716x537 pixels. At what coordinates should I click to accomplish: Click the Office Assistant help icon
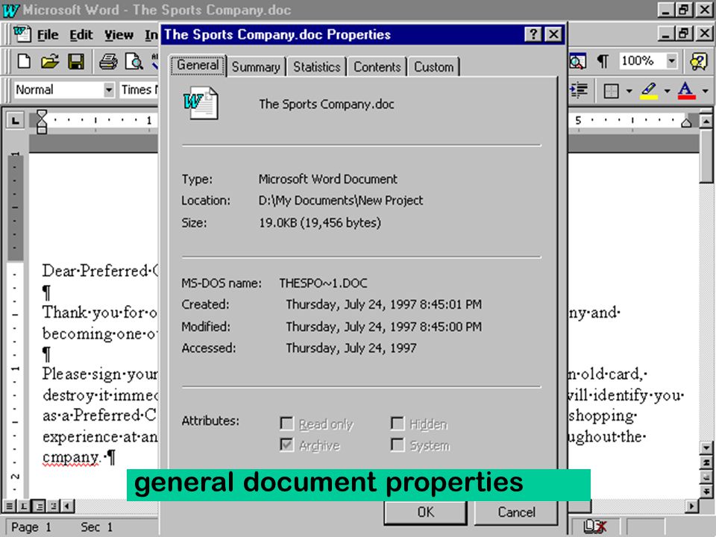[698, 61]
